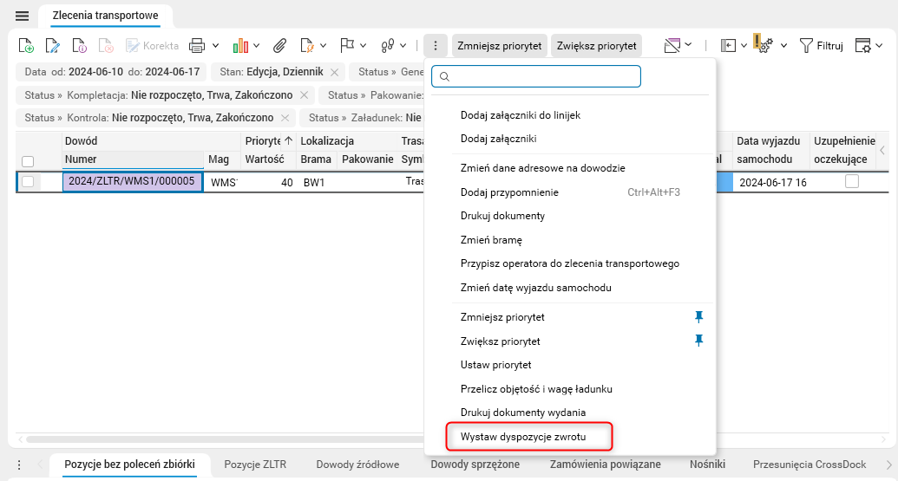Open the crossed-out panel view icon
The image size is (898, 481).
(x=672, y=45)
